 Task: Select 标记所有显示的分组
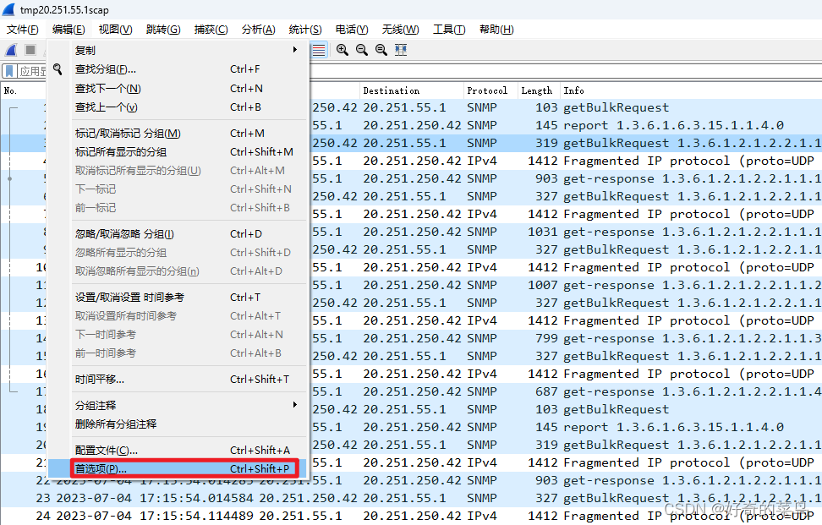(x=178, y=152)
